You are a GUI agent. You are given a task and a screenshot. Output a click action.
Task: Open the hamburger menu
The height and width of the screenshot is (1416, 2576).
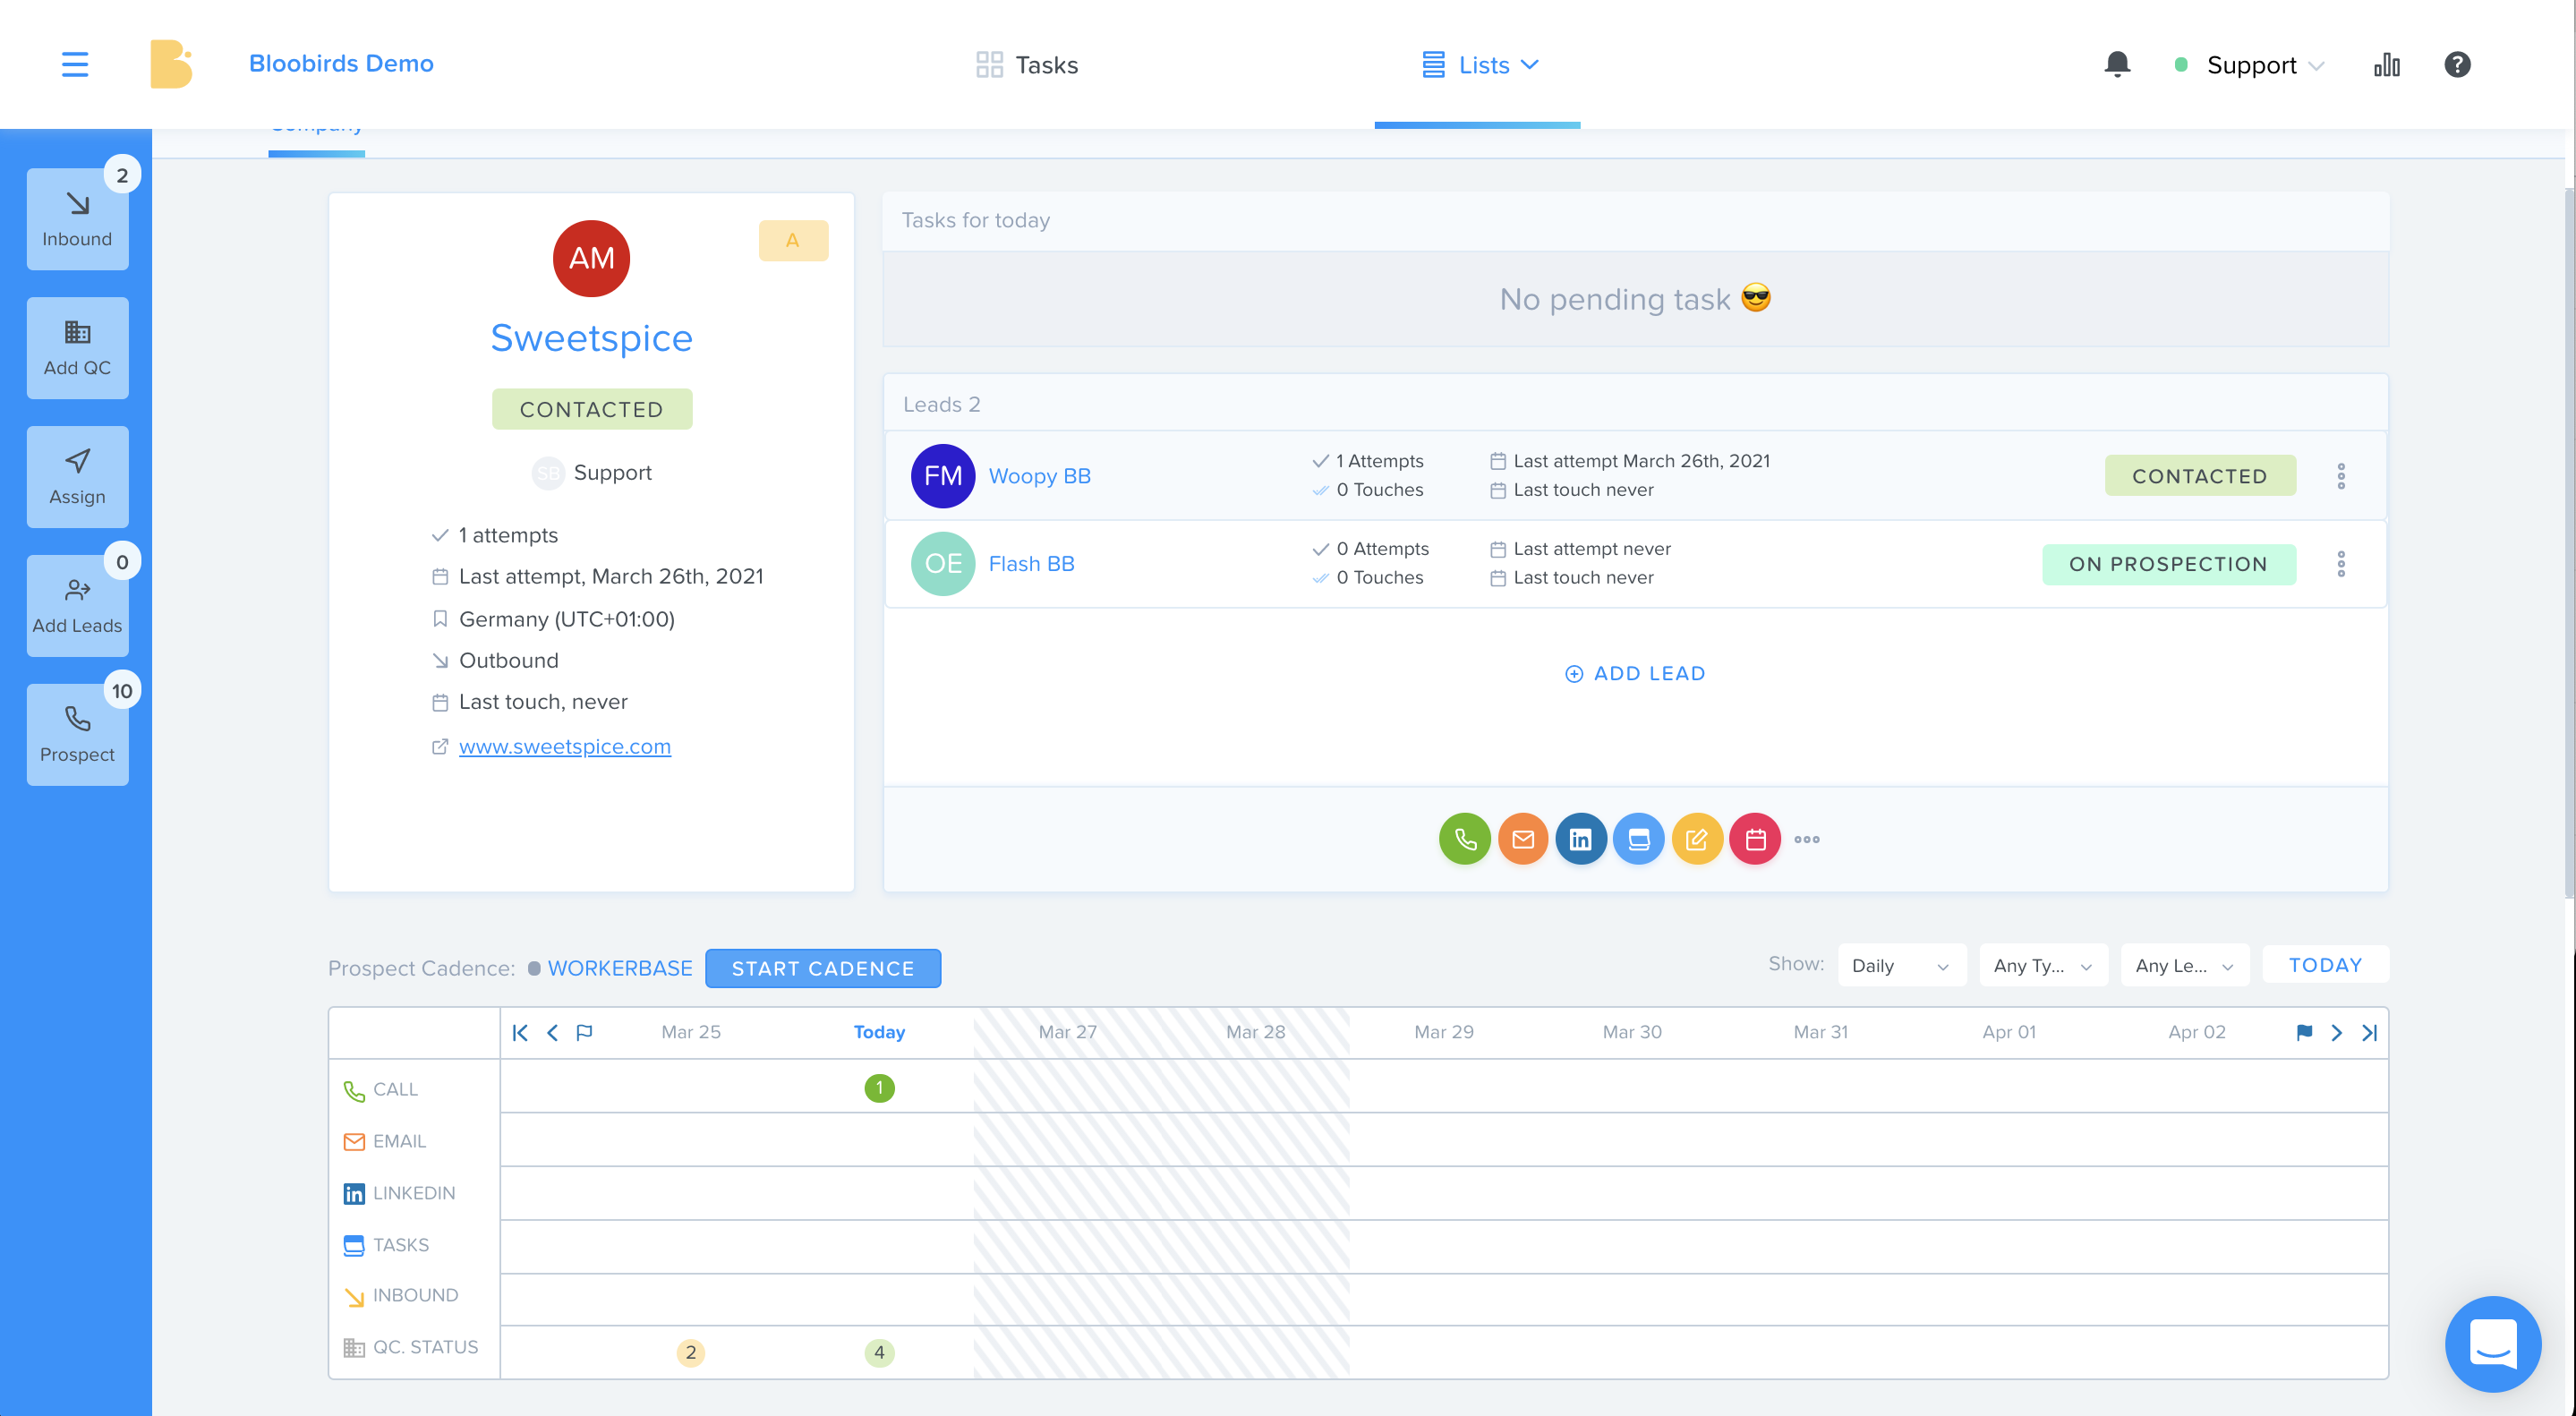coord(75,64)
